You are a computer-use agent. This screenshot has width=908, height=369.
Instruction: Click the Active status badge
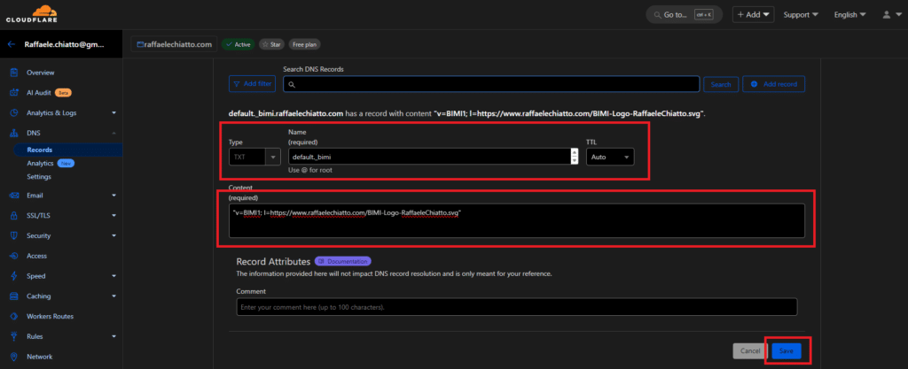click(x=238, y=44)
